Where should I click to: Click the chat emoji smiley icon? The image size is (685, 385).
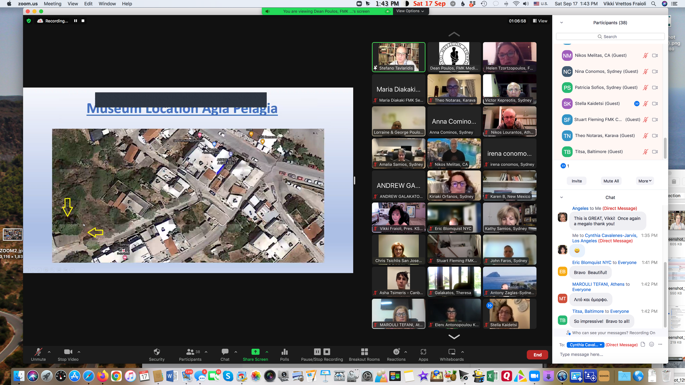click(x=651, y=344)
